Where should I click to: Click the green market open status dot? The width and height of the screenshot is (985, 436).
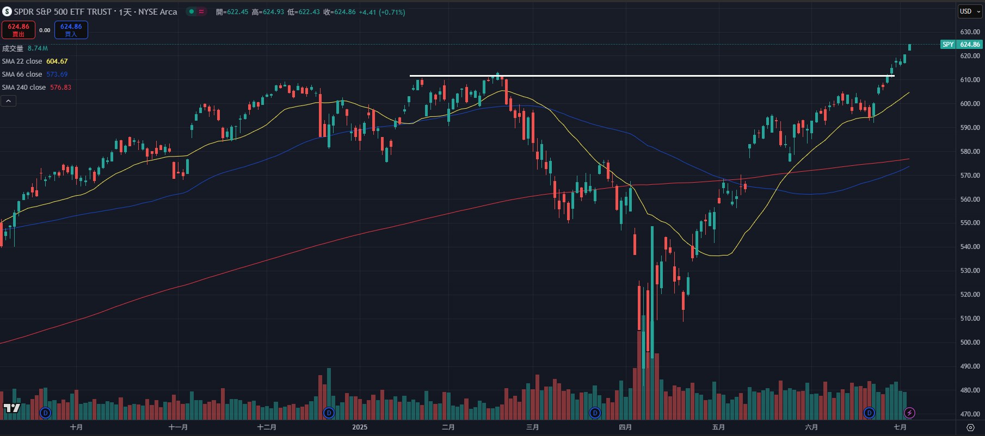pos(191,11)
